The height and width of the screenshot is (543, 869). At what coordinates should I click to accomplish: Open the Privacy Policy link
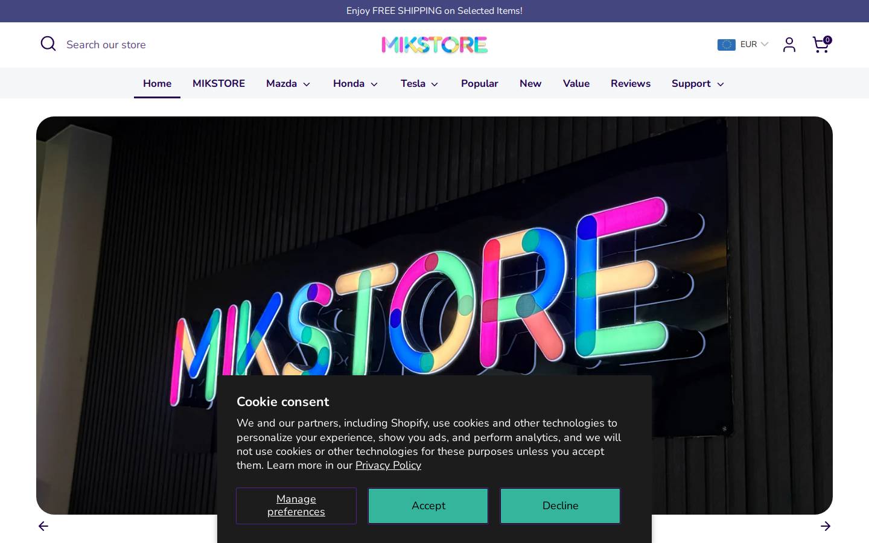coord(388,465)
